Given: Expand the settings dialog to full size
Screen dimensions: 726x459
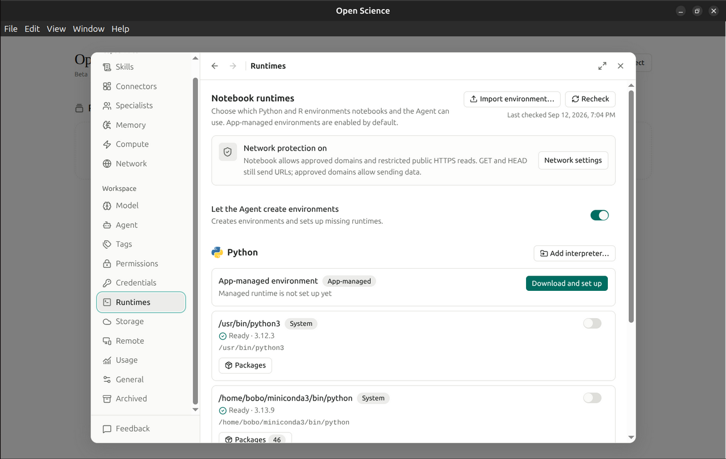Looking at the screenshot, I should [x=602, y=66].
